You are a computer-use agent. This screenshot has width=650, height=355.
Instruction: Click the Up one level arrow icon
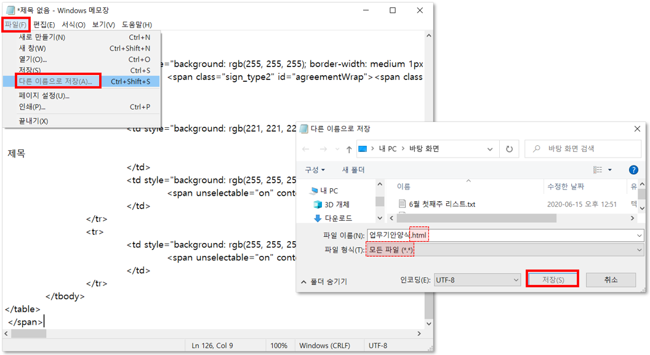click(349, 149)
